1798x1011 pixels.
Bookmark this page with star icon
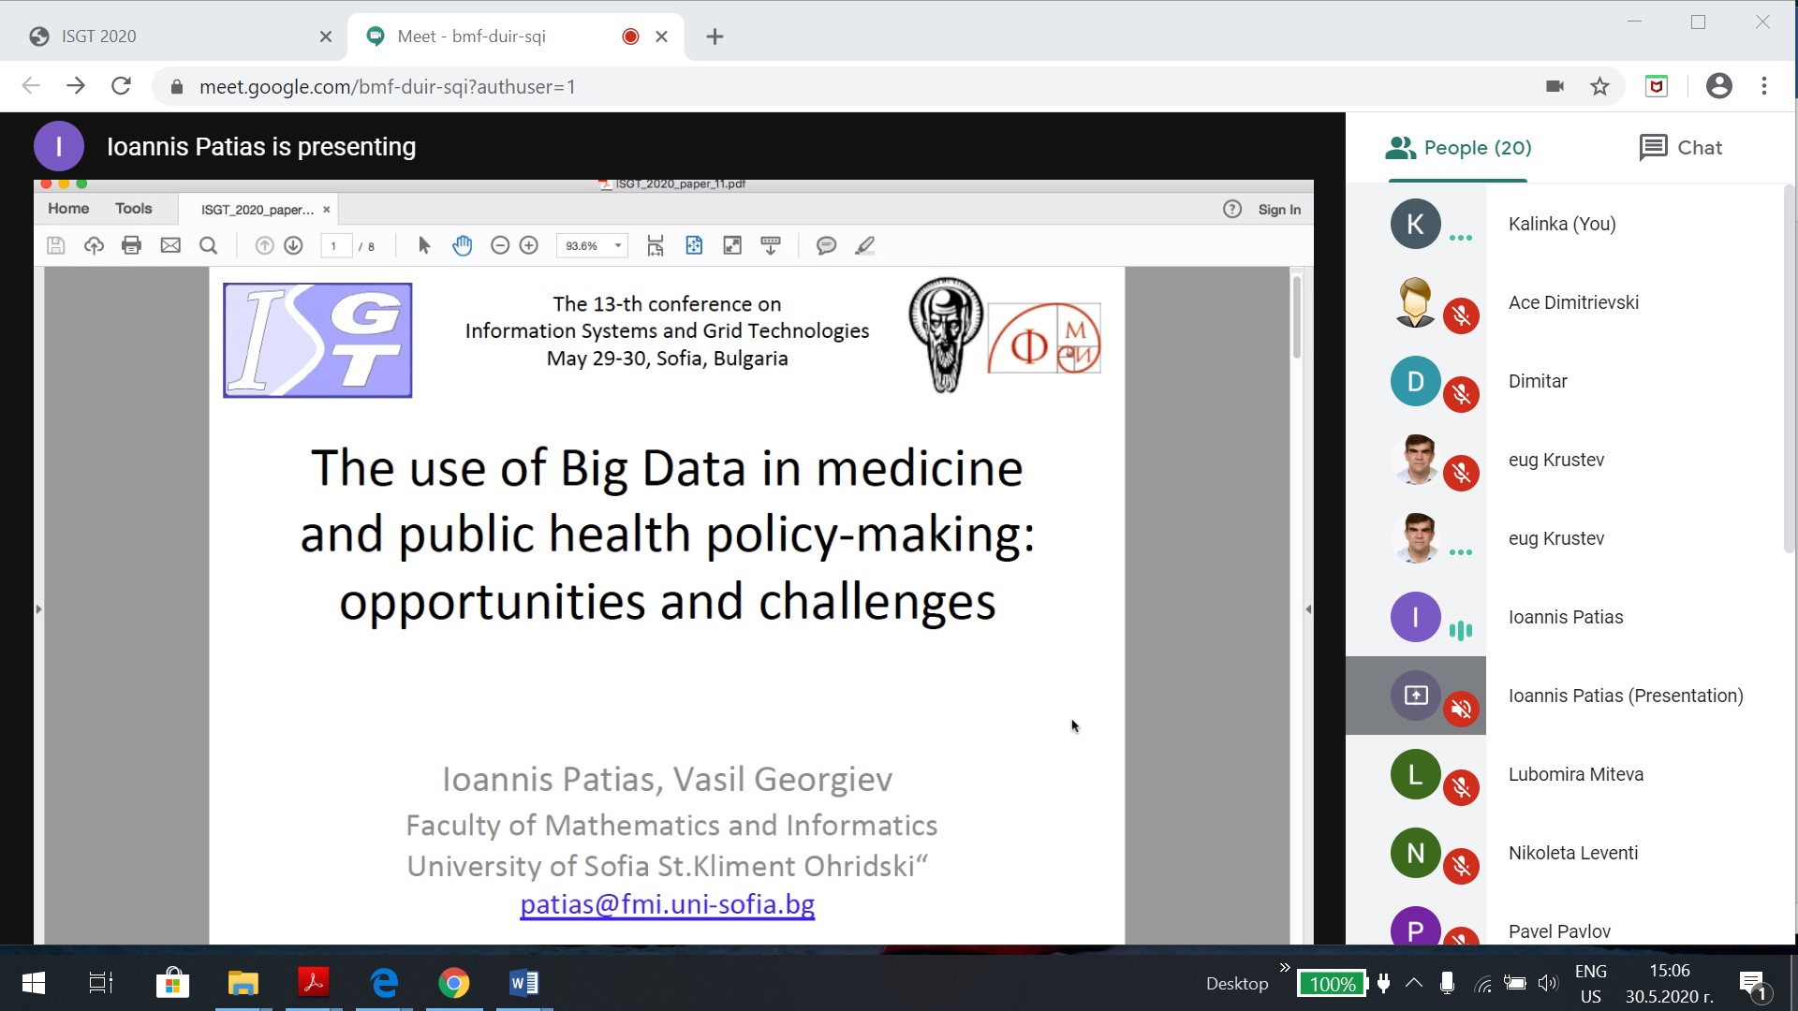(1599, 86)
